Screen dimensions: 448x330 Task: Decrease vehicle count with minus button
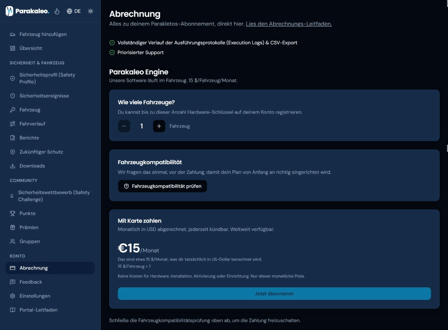(124, 126)
